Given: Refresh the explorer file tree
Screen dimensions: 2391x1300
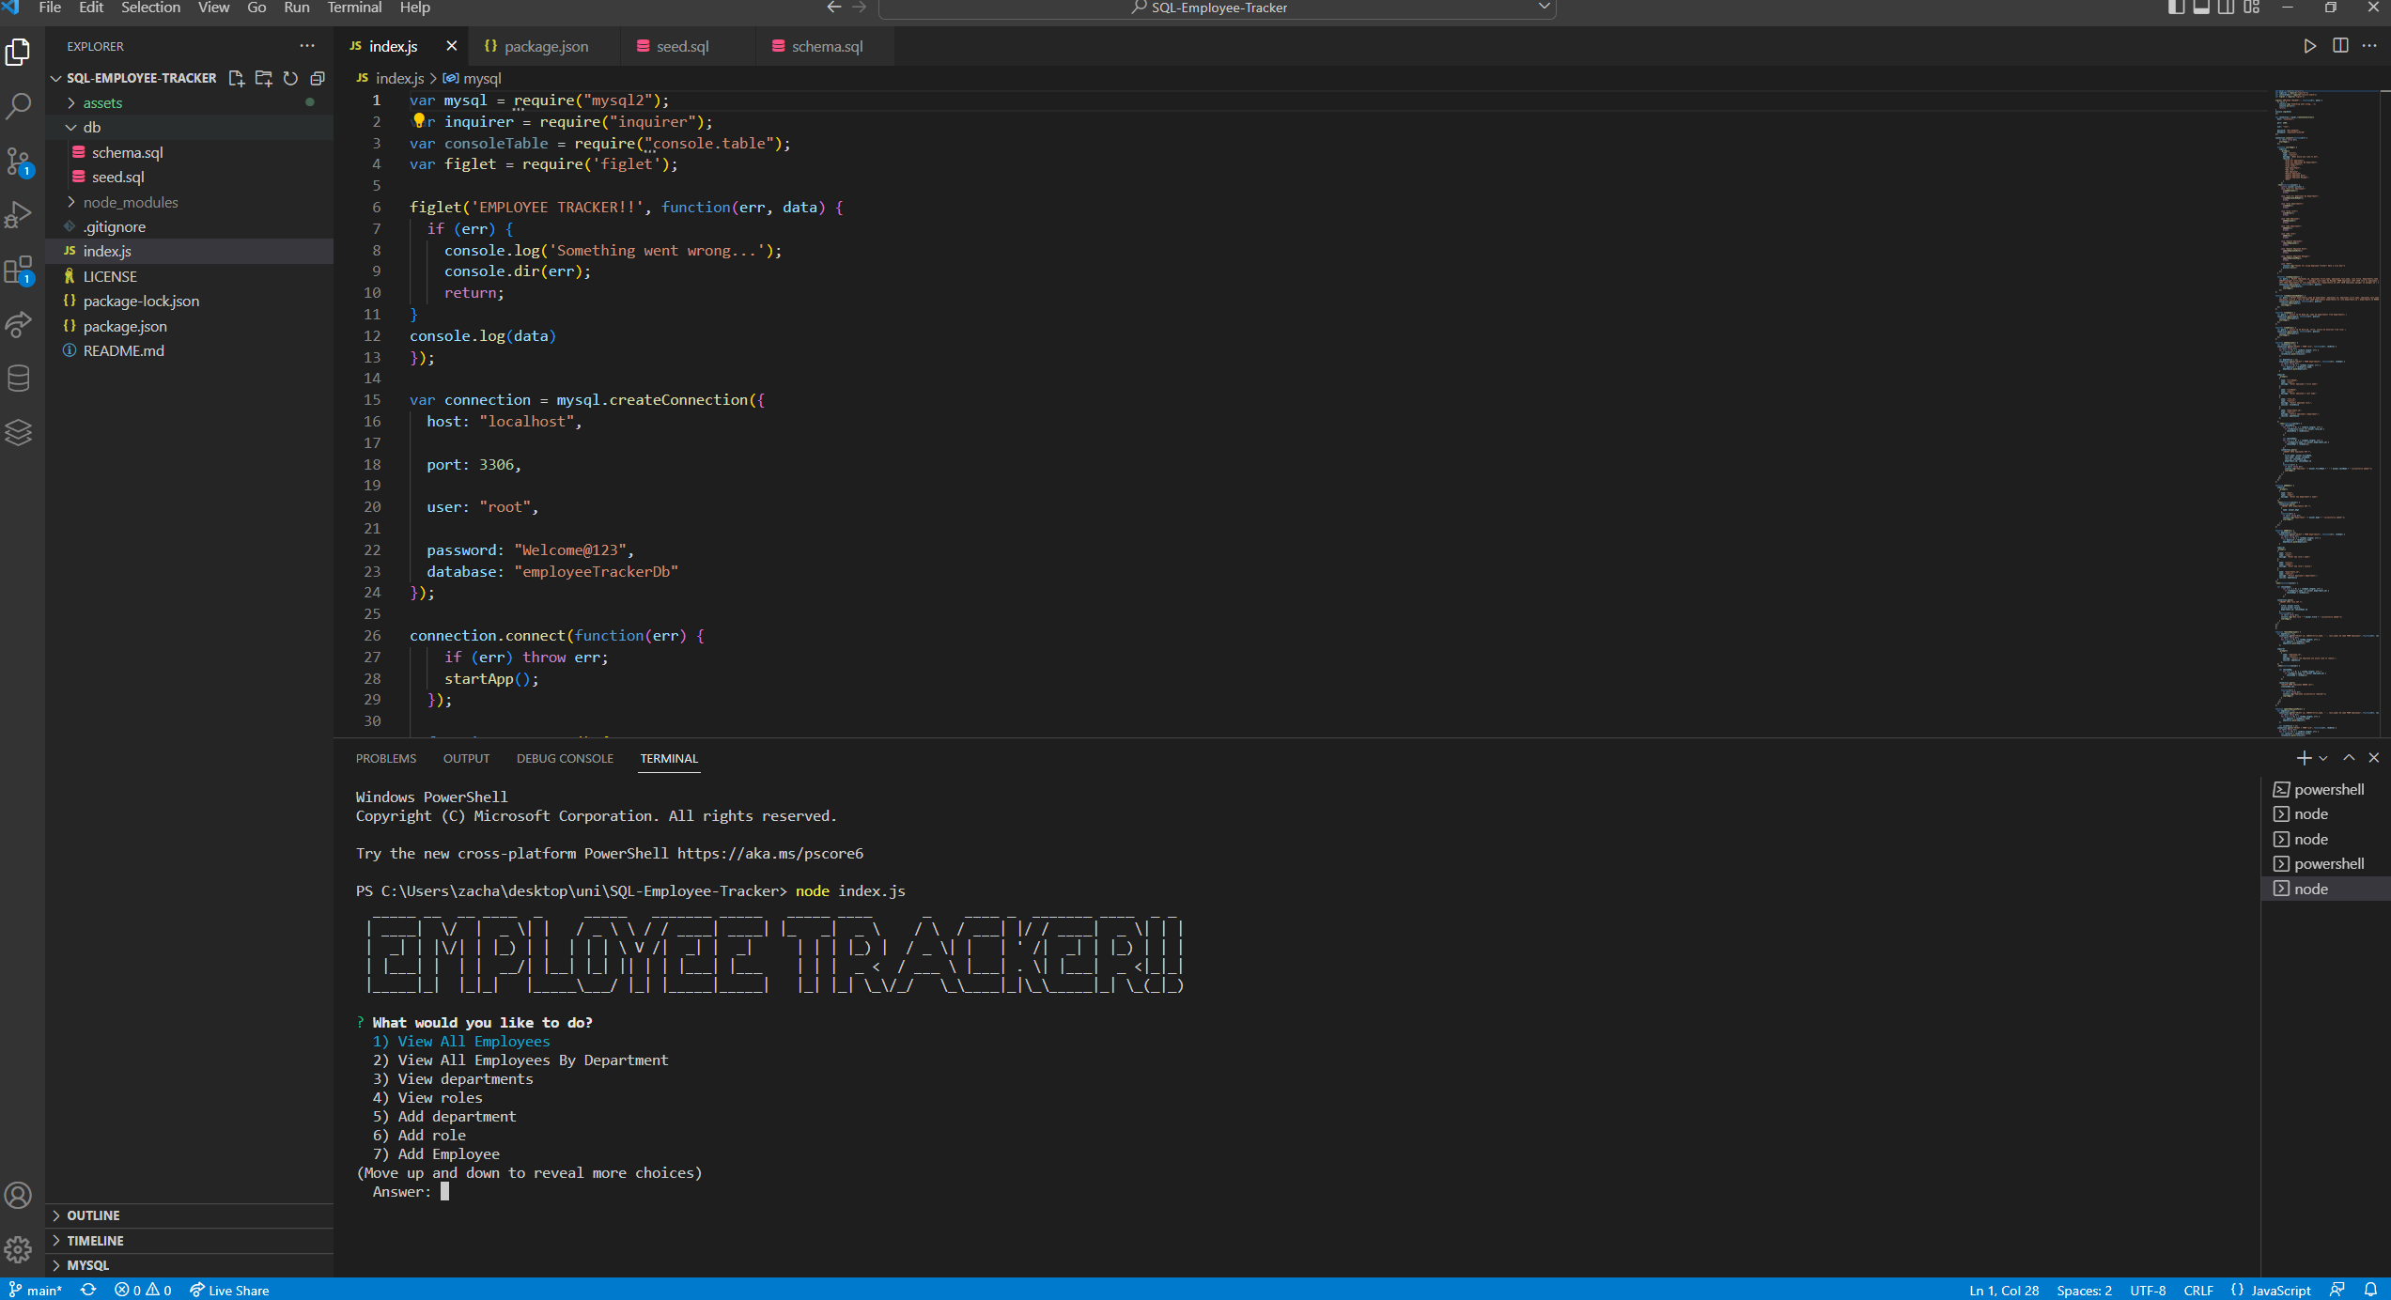Looking at the screenshot, I should point(290,78).
